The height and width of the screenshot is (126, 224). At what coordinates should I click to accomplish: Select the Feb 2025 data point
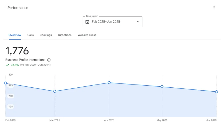click(6, 83)
